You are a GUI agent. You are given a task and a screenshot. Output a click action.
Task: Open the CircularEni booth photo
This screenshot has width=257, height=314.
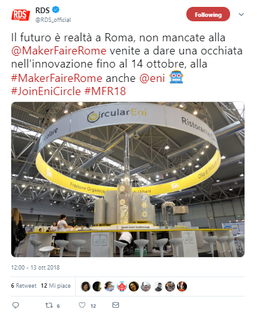click(x=128, y=180)
